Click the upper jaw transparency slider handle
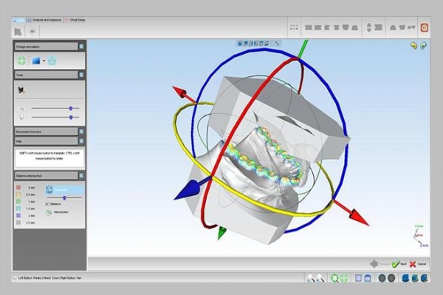The height and width of the screenshot is (295, 443). pyautogui.click(x=71, y=109)
